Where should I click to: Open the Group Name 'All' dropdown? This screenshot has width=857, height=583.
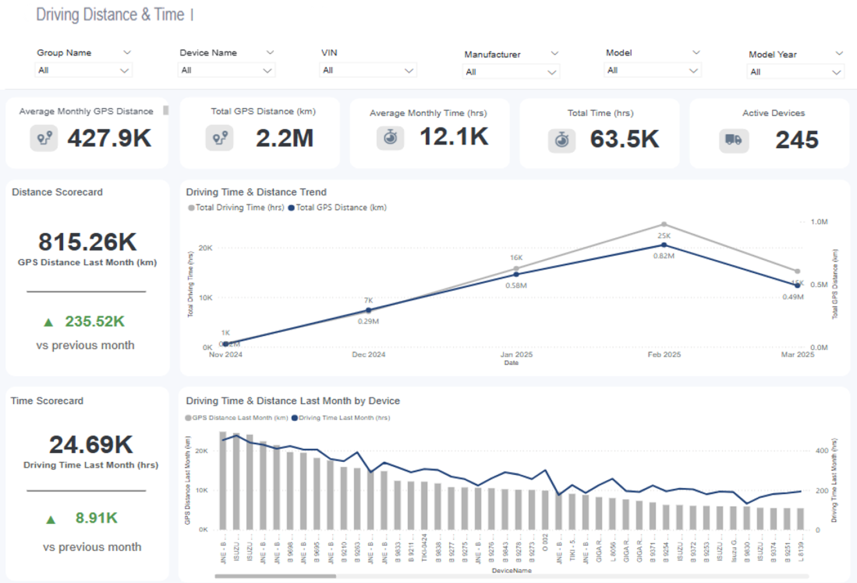pos(83,70)
